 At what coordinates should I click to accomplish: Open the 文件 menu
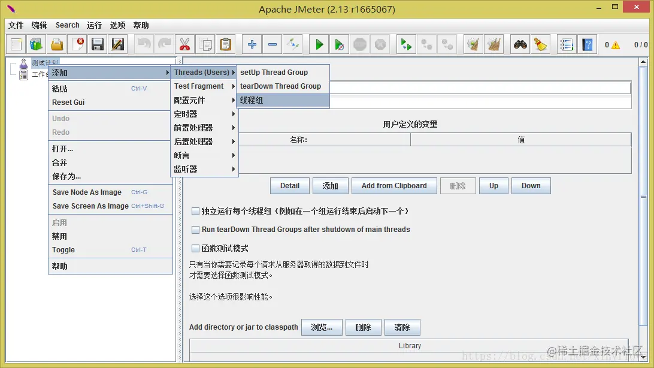click(x=16, y=25)
